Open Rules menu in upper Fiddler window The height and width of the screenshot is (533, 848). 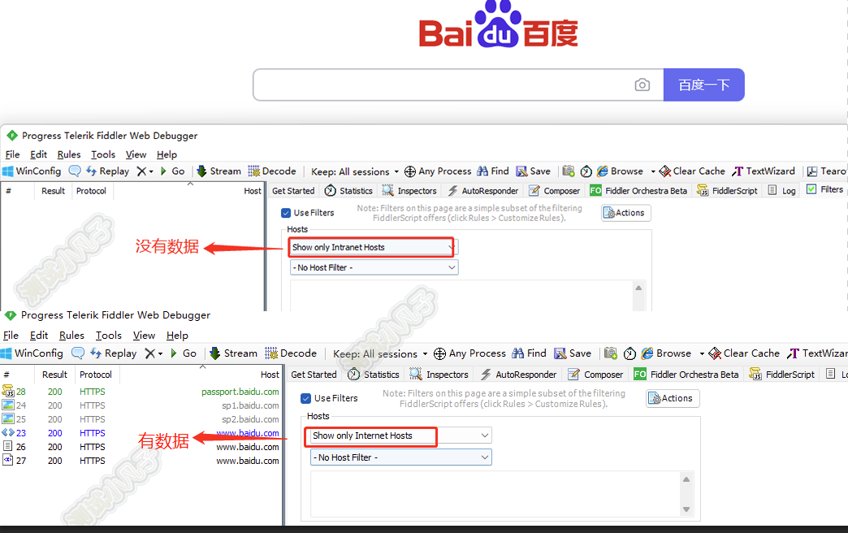coord(69,154)
